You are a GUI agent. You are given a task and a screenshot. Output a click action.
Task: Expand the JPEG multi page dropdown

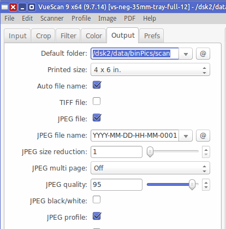point(150,168)
